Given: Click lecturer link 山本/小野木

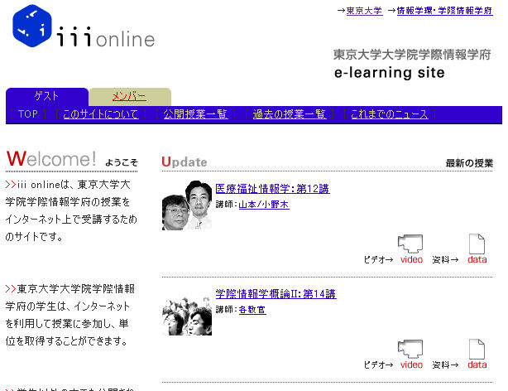Looking at the screenshot, I should point(263,205).
